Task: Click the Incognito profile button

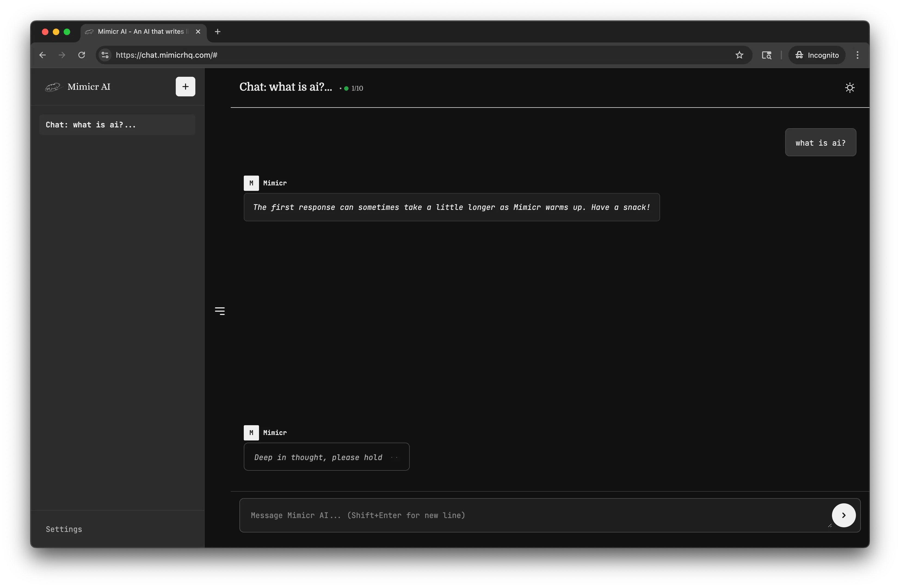Action: 817,55
